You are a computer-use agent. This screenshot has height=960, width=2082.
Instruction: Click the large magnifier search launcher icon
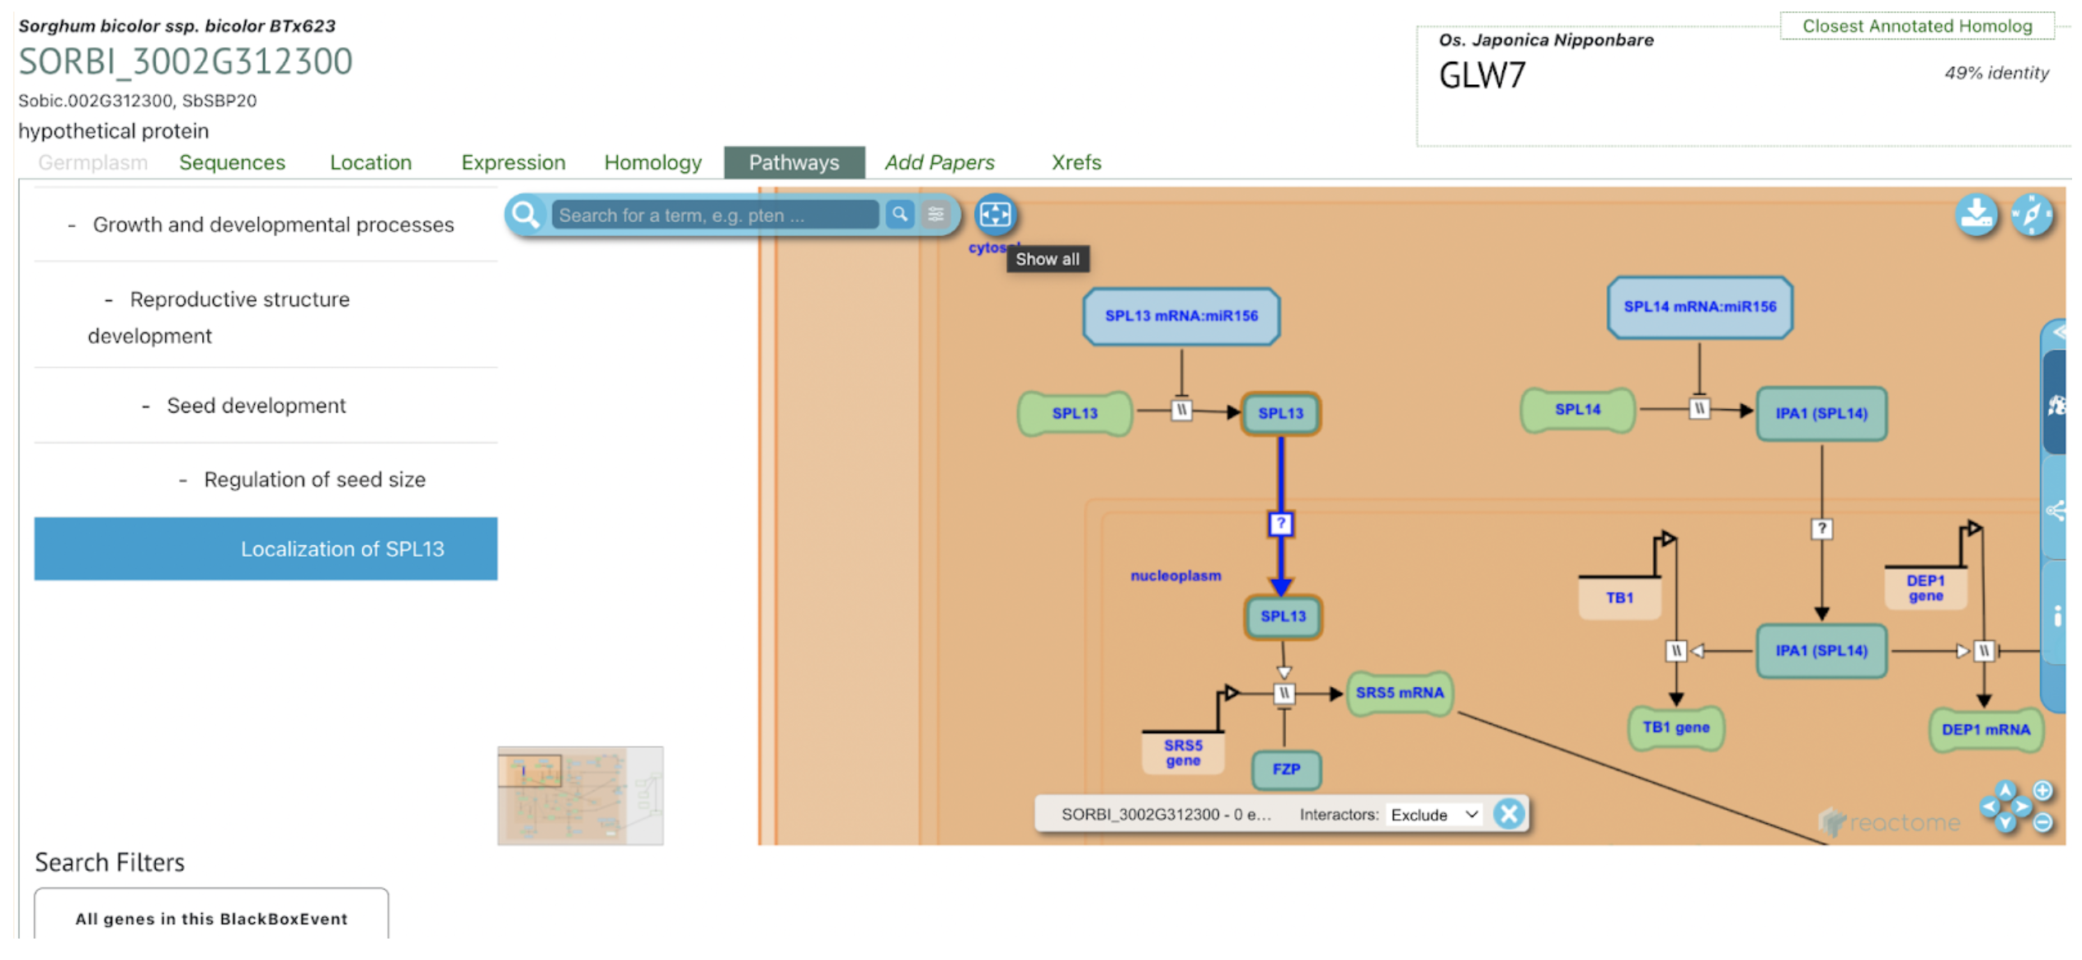click(525, 215)
